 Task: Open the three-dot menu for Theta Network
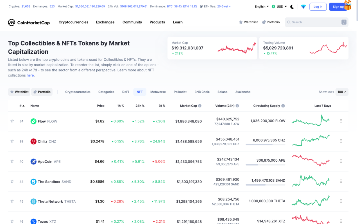pyautogui.click(x=341, y=201)
